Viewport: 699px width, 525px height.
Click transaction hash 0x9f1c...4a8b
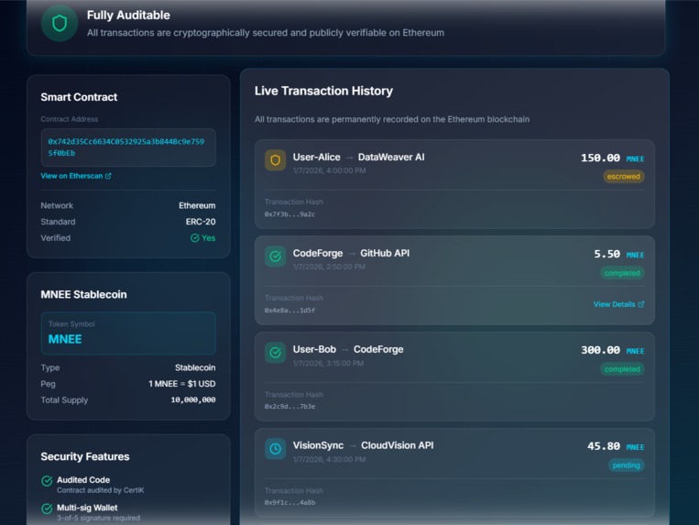pyautogui.click(x=289, y=503)
